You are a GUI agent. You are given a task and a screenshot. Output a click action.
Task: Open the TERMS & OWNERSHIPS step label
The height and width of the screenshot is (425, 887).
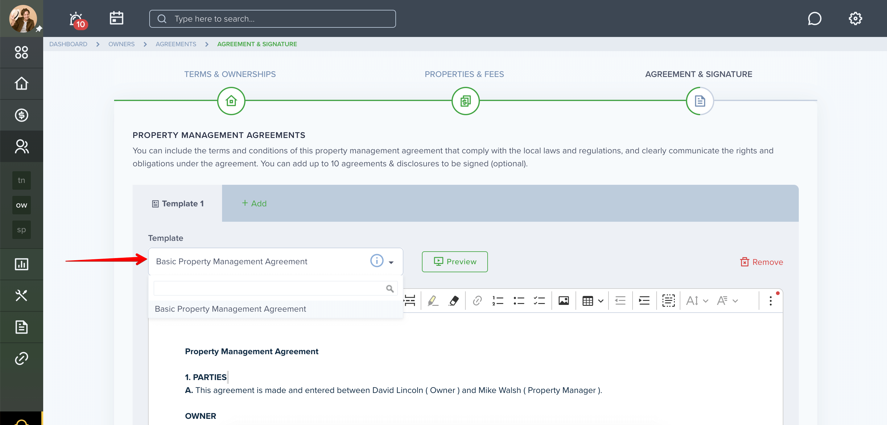tap(230, 74)
